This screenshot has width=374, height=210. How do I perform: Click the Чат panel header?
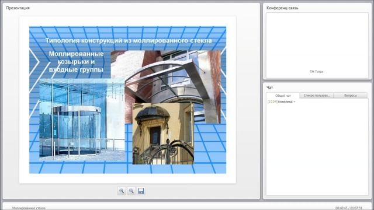pos(269,87)
